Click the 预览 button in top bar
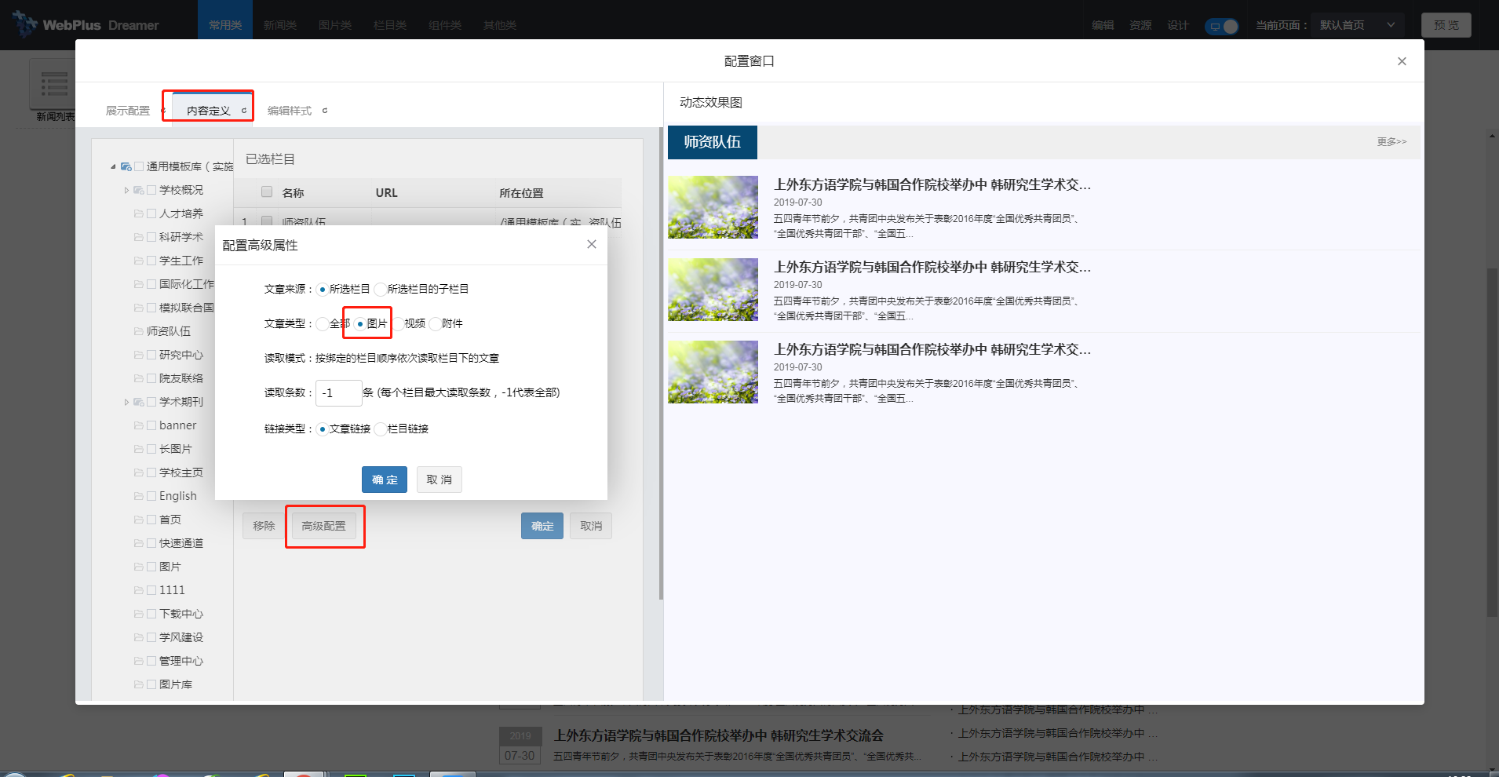 click(1446, 25)
